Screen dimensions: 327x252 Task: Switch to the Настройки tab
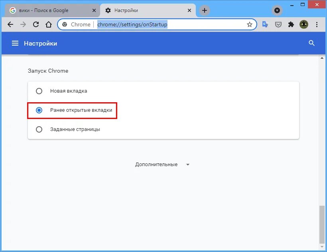[x=148, y=10]
